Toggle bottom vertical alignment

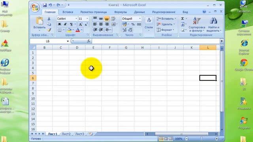click(x=107, y=19)
